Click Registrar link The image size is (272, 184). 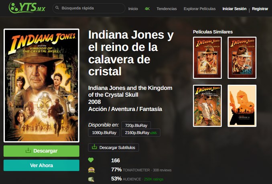pyautogui.click(x=260, y=9)
